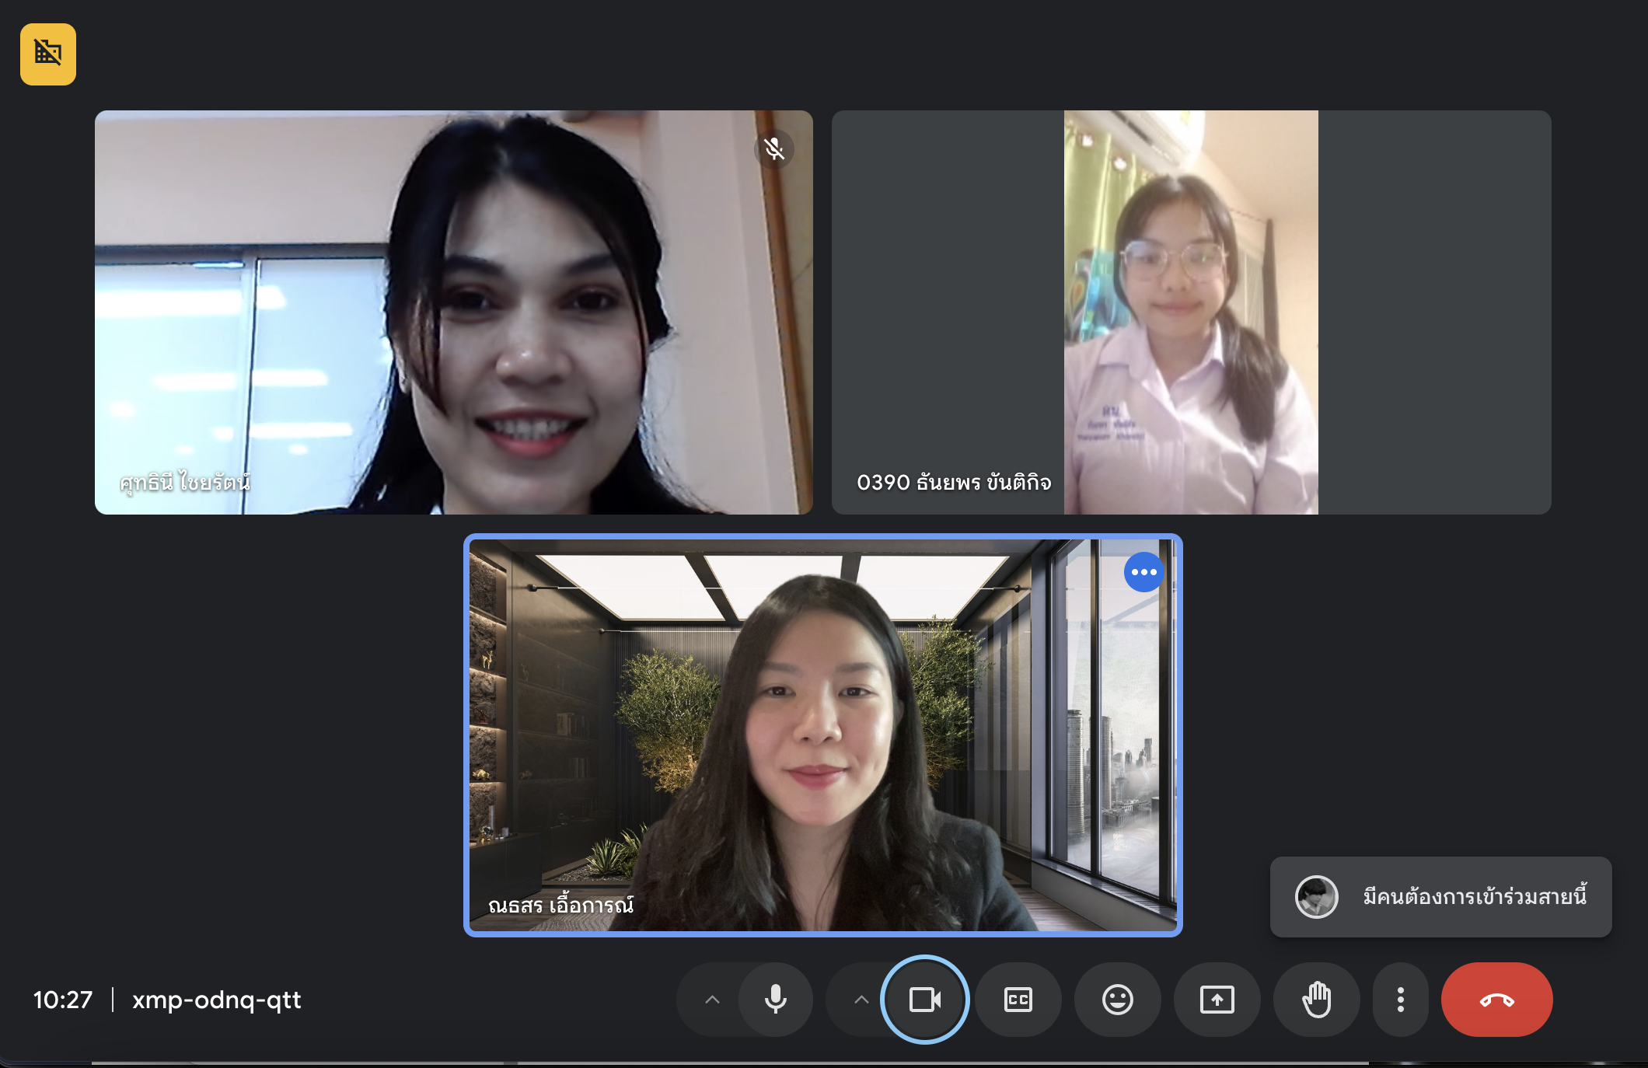Viewport: 1648px width, 1068px height.
Task: Click the meeting time 10:27 display
Action: tap(63, 1000)
